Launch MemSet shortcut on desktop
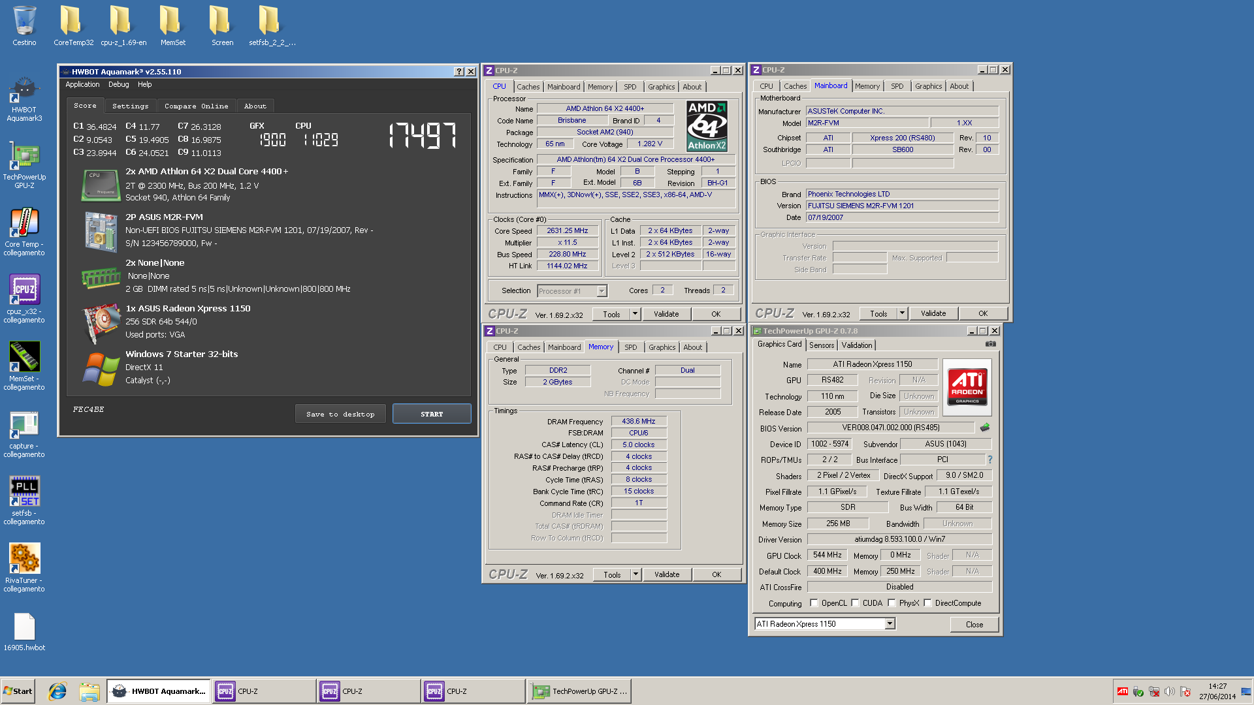This screenshot has width=1254, height=705. 24,367
